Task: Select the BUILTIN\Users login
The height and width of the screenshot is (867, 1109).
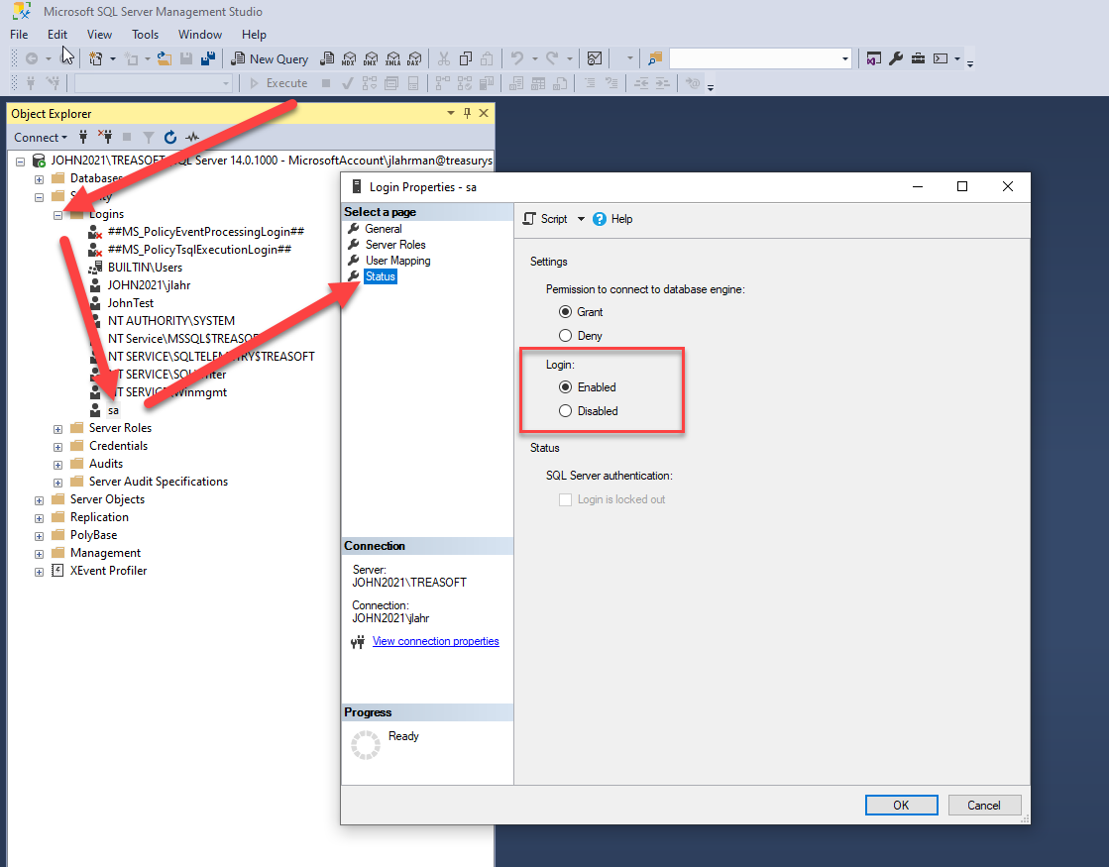Action: 145,268
